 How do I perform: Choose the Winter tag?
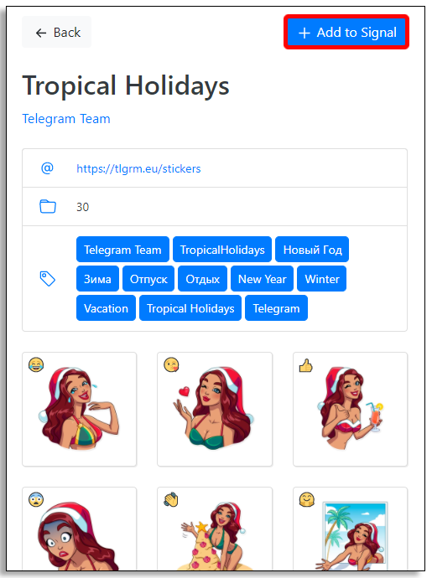[x=321, y=279]
